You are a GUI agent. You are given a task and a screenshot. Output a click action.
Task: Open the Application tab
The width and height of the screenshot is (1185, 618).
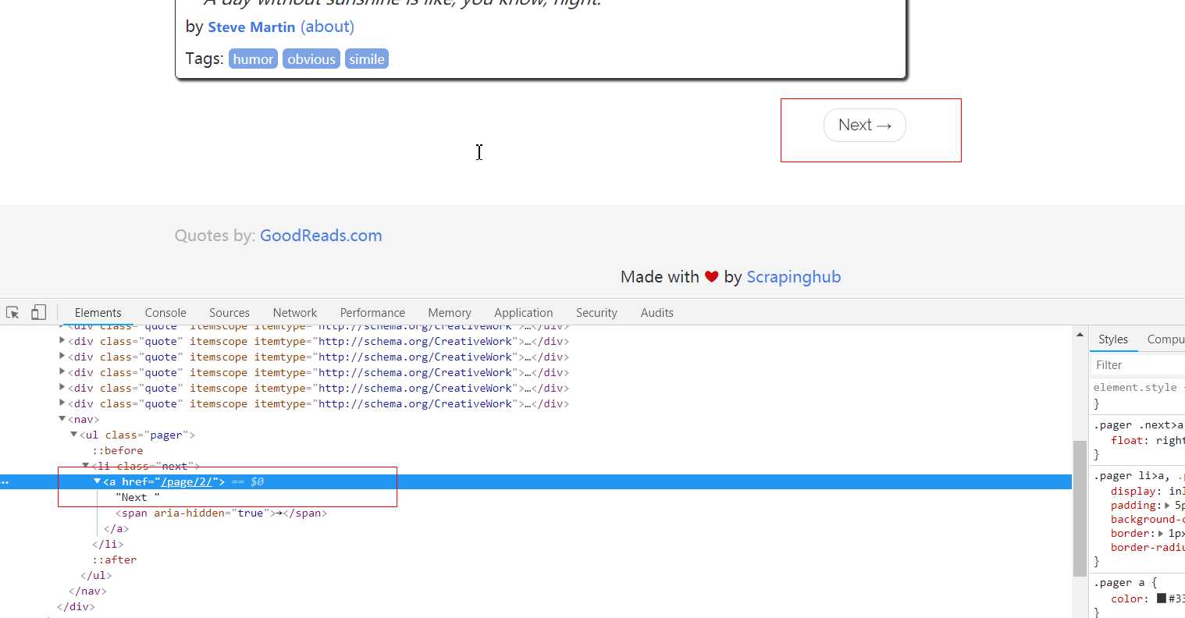[x=524, y=312]
